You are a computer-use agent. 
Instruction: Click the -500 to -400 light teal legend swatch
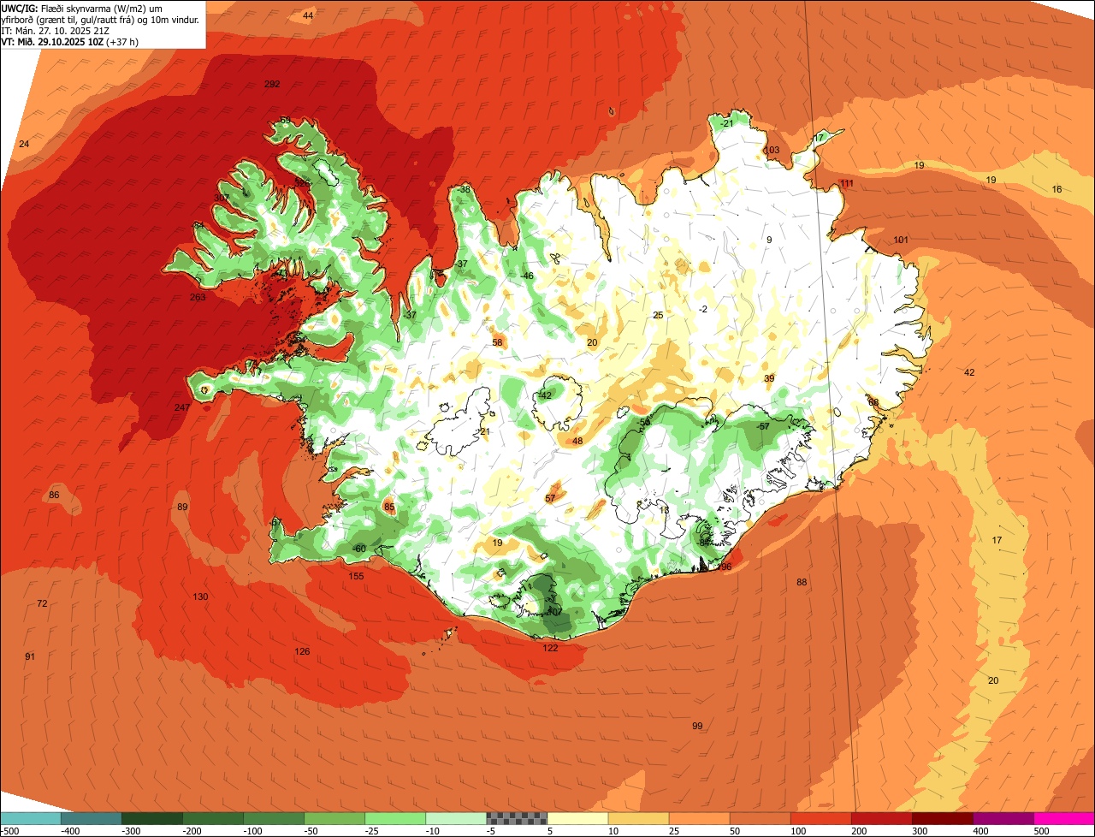coord(30,818)
